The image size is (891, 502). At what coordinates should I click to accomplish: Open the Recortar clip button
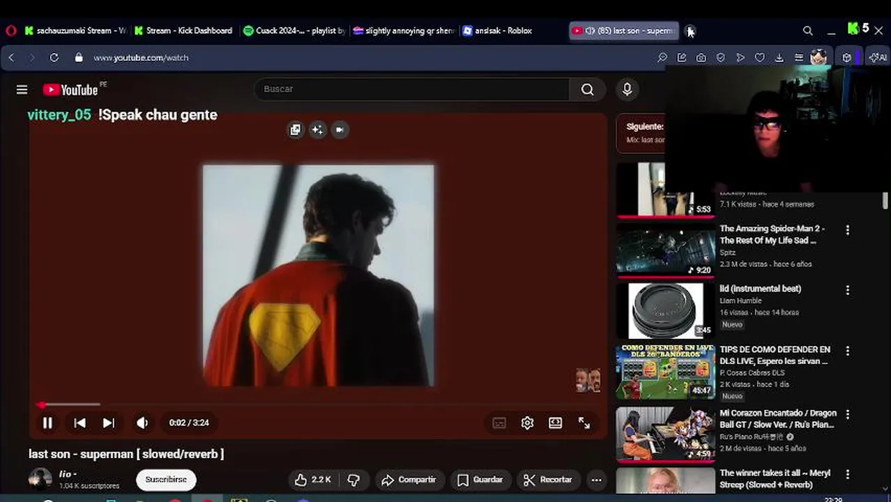(x=548, y=480)
